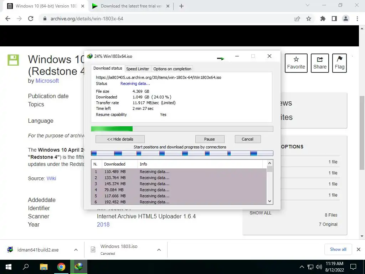Pause the Win1803x64.iso download
This screenshot has width=365, height=274.
pos(210,139)
